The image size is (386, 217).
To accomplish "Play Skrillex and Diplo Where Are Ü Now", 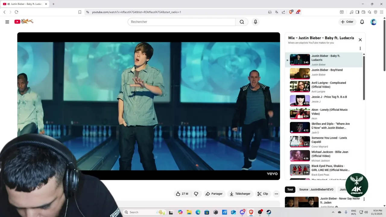I will [x=324, y=128].
